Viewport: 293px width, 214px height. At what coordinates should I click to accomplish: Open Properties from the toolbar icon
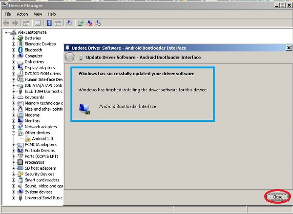pyautogui.click(x=38, y=23)
